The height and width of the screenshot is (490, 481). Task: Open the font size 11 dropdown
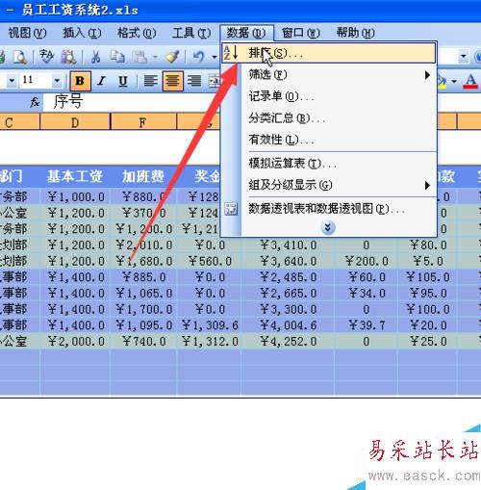[57, 80]
